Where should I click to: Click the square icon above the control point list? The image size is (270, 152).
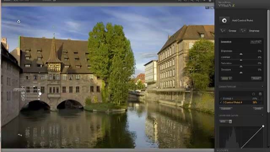(x=260, y=94)
